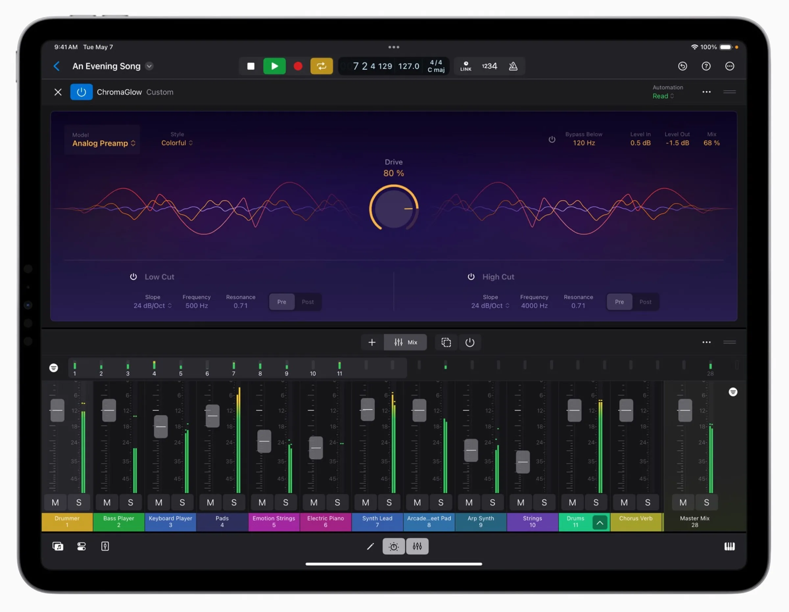Tap the undo icon in the top bar
Screen dimensions: 789x612
tap(682, 66)
